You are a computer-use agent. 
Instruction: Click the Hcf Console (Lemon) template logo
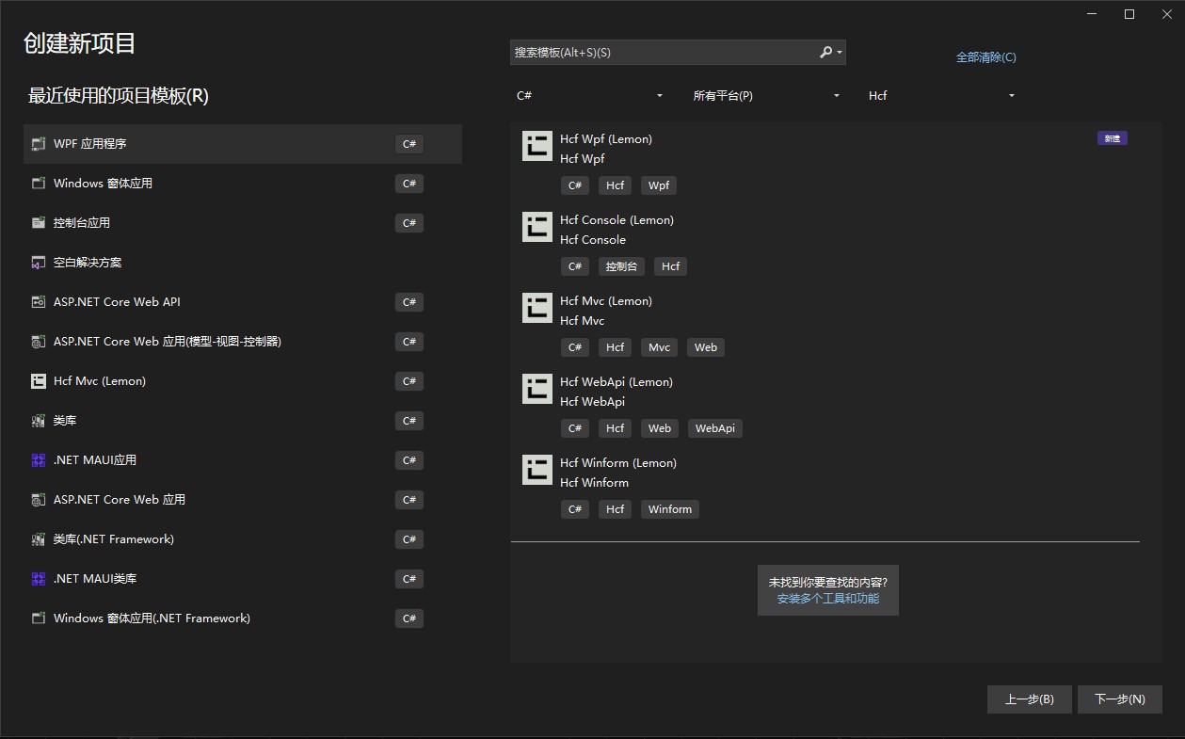pos(537,227)
